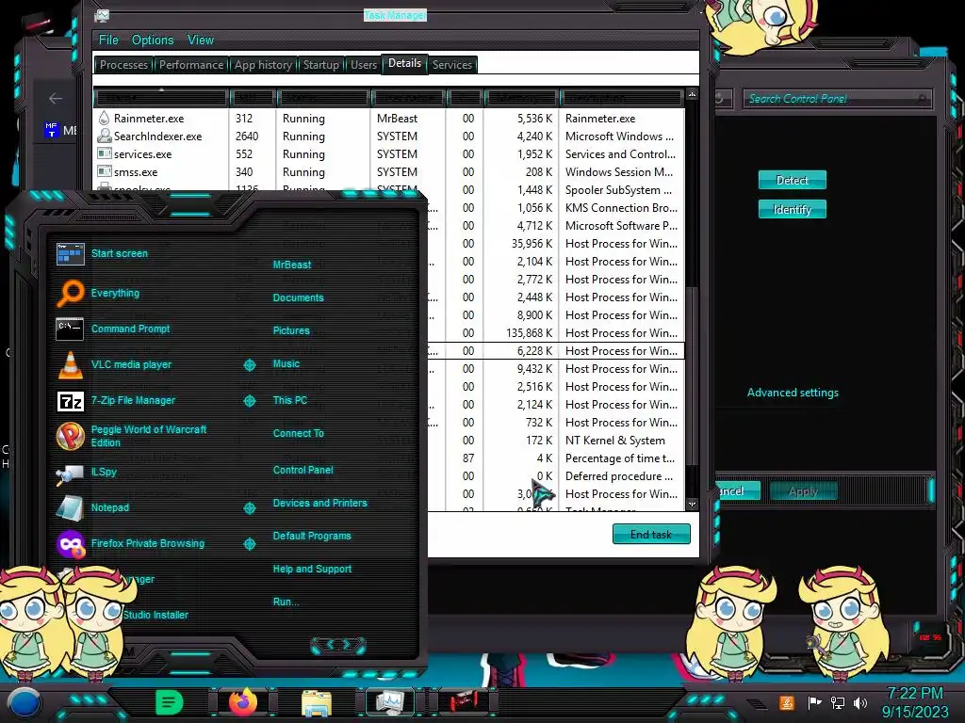The width and height of the screenshot is (965, 723).
Task: Click Task Manager title bar icon
Action: (x=102, y=16)
